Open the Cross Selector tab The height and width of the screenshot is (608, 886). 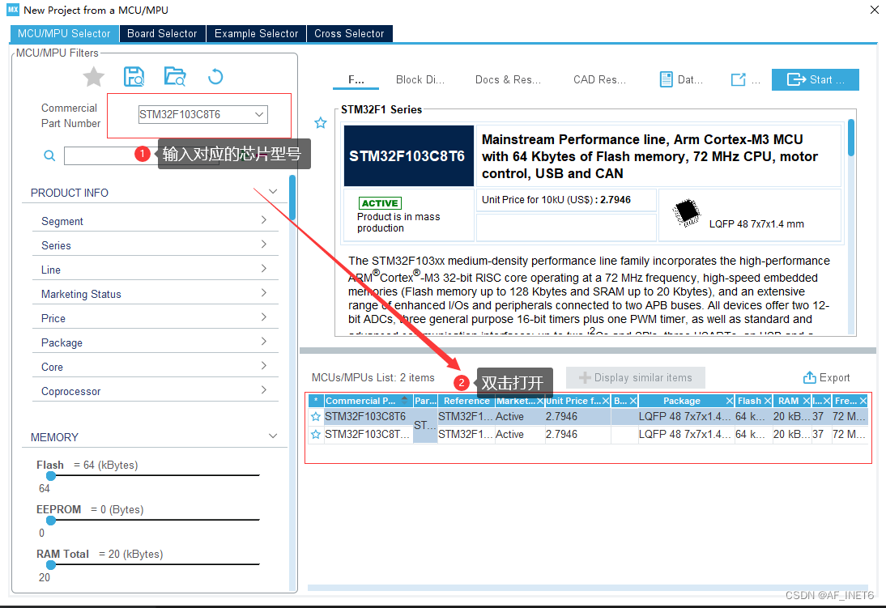pos(349,33)
